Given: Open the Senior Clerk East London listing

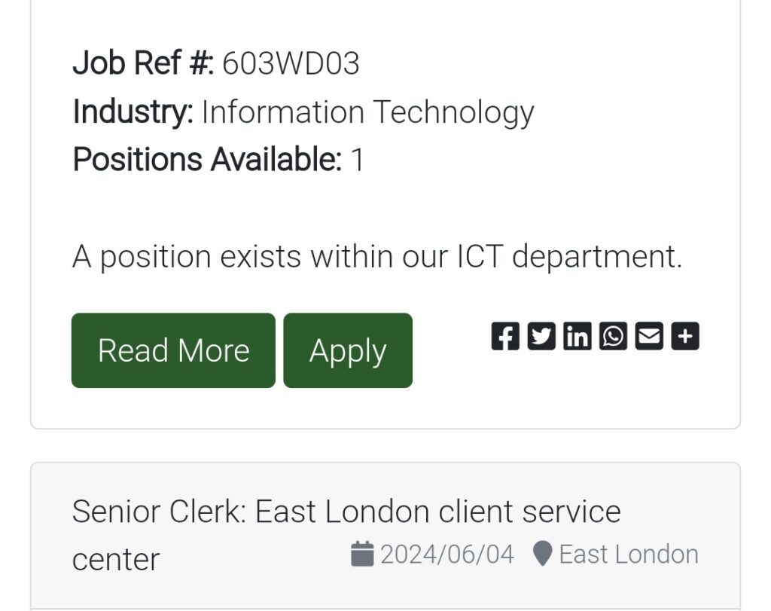Looking at the screenshot, I should pyautogui.click(x=346, y=535).
